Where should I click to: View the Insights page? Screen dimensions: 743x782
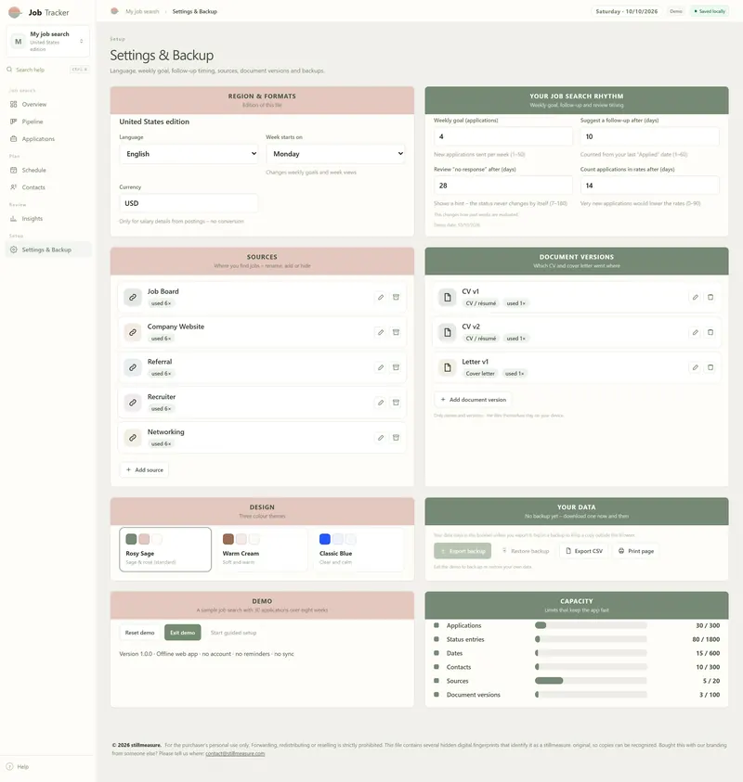(x=48, y=218)
